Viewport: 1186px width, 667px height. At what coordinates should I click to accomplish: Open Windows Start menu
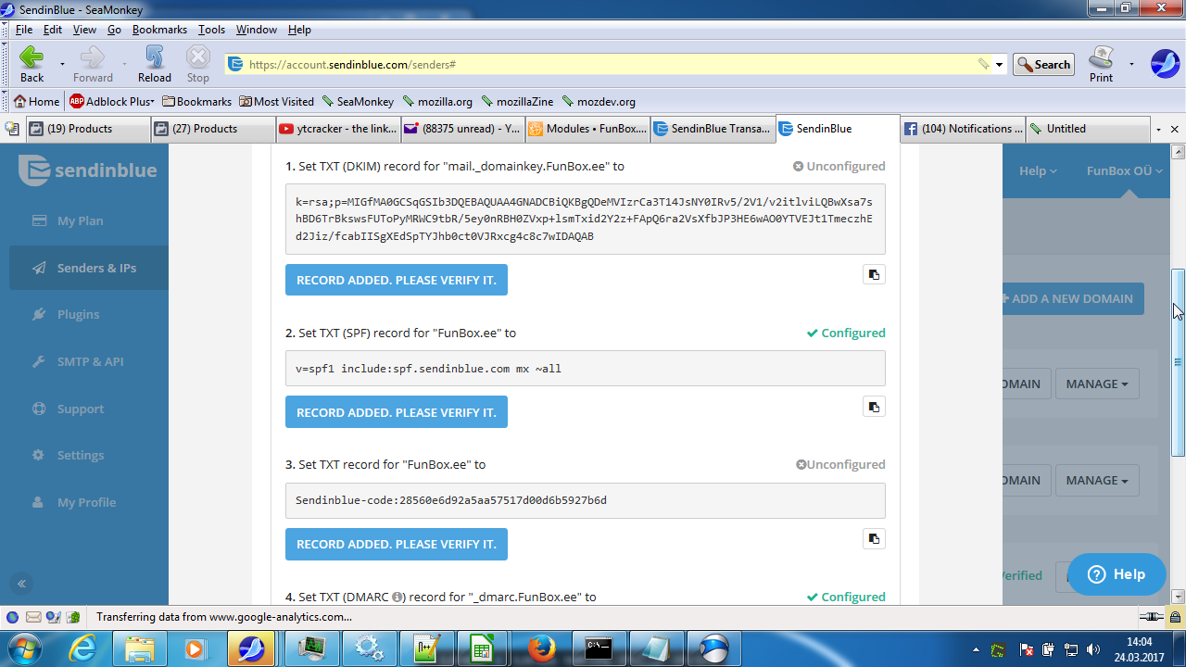[x=23, y=648]
